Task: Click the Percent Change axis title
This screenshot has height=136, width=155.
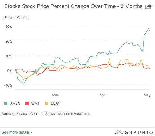Action: click(x=17, y=18)
